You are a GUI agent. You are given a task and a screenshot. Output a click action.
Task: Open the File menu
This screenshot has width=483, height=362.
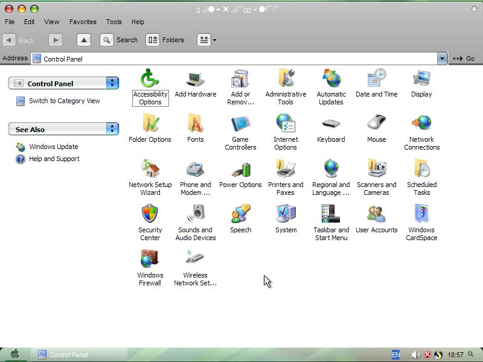tap(10, 22)
